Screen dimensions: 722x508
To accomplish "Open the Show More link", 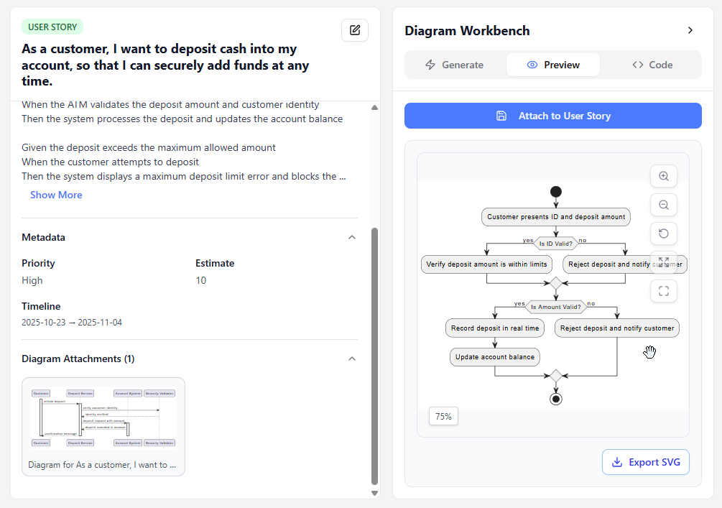I will coord(56,195).
